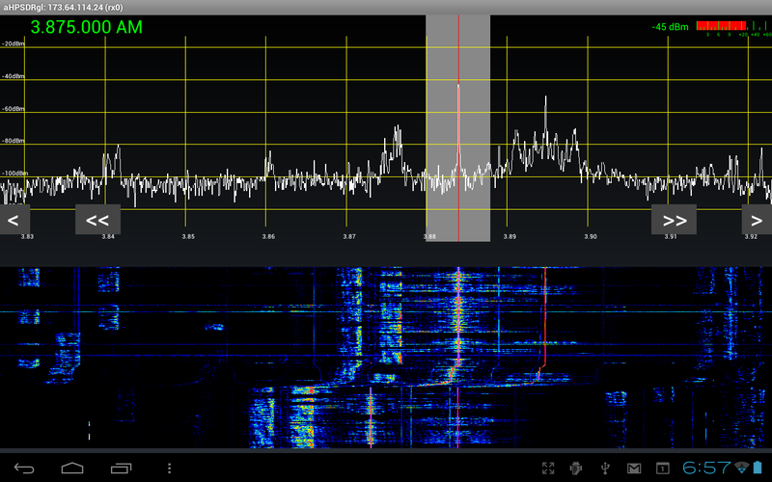Tap the gray filter passband overlay

[x=457, y=128]
